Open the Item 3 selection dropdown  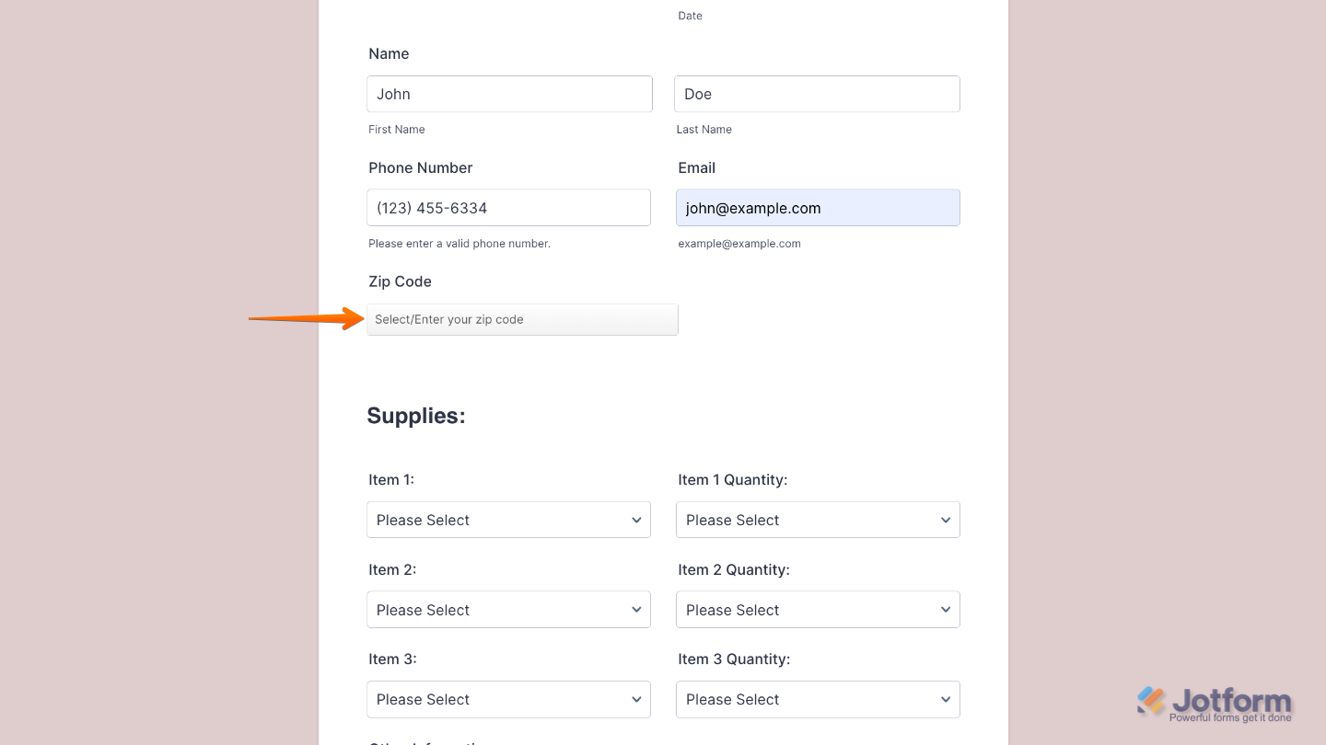508,699
